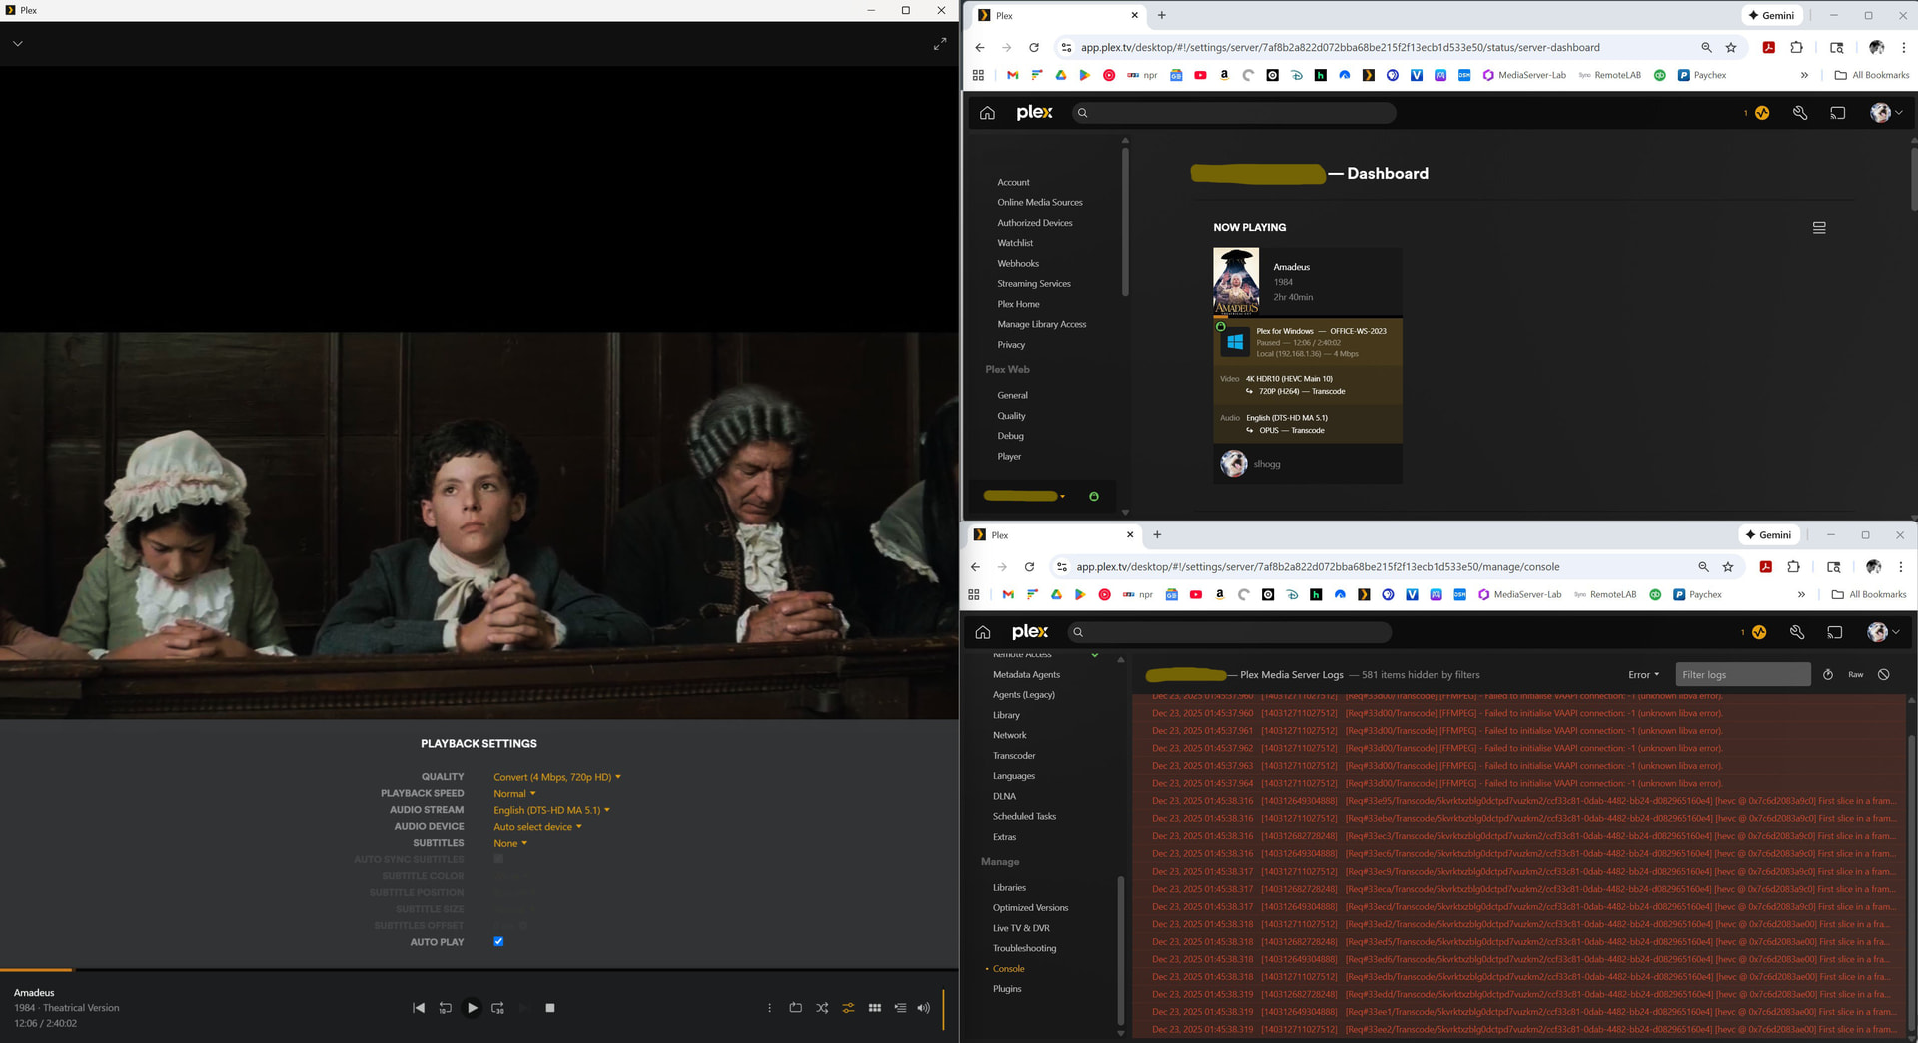
Task: Open the Subtitles None dropdown
Action: [x=510, y=844]
